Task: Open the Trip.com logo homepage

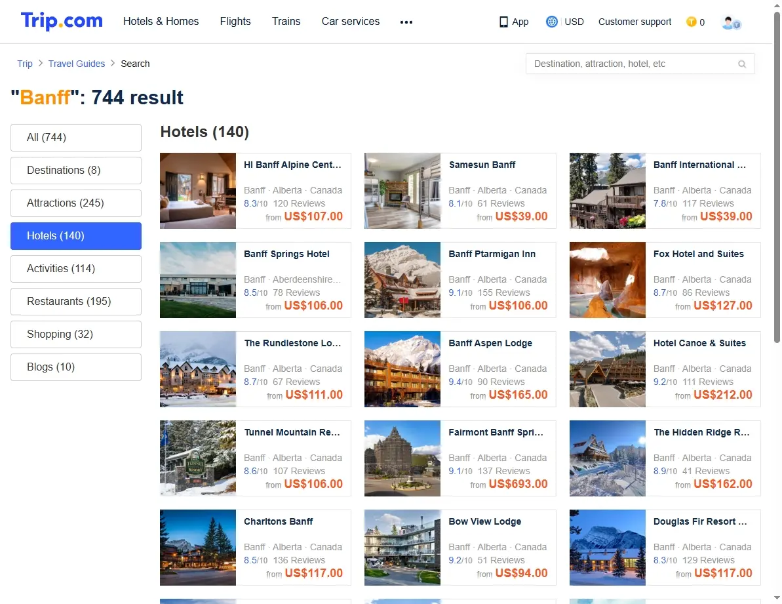Action: [x=62, y=21]
